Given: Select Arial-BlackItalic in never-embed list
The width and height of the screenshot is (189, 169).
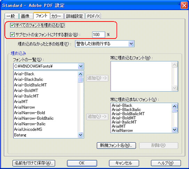Looking at the screenshot, I should [126, 110].
